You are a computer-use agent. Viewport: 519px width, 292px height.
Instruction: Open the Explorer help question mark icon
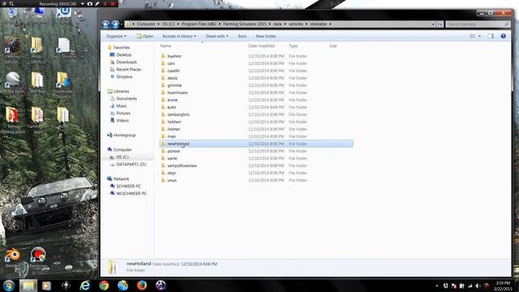tap(503, 36)
